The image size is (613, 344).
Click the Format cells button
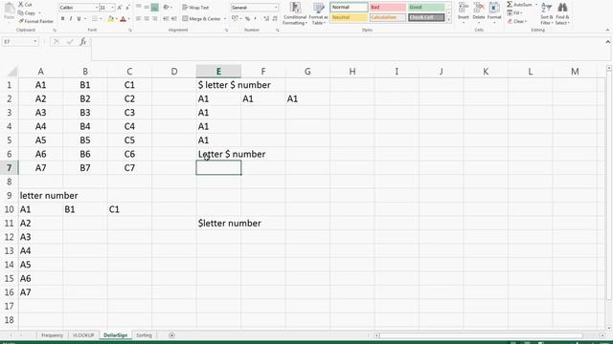[x=494, y=12]
